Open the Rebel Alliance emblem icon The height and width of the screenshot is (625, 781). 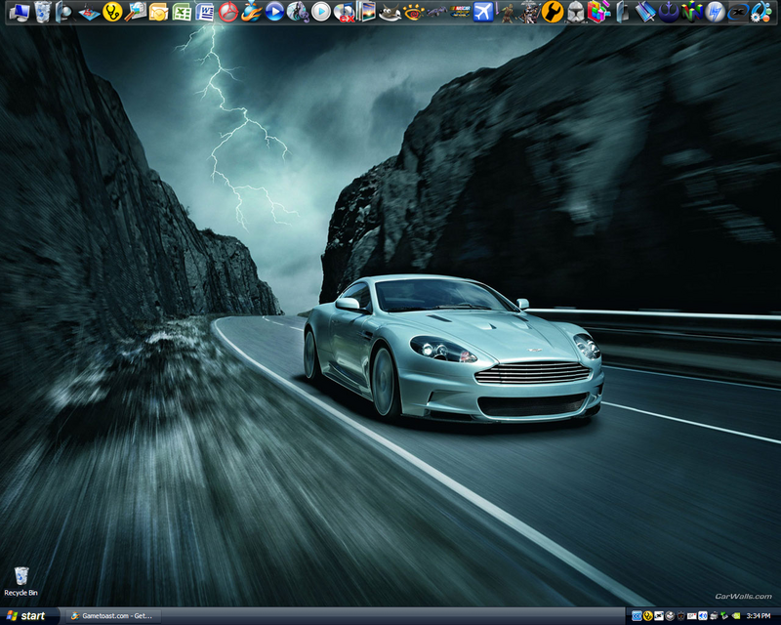669,12
